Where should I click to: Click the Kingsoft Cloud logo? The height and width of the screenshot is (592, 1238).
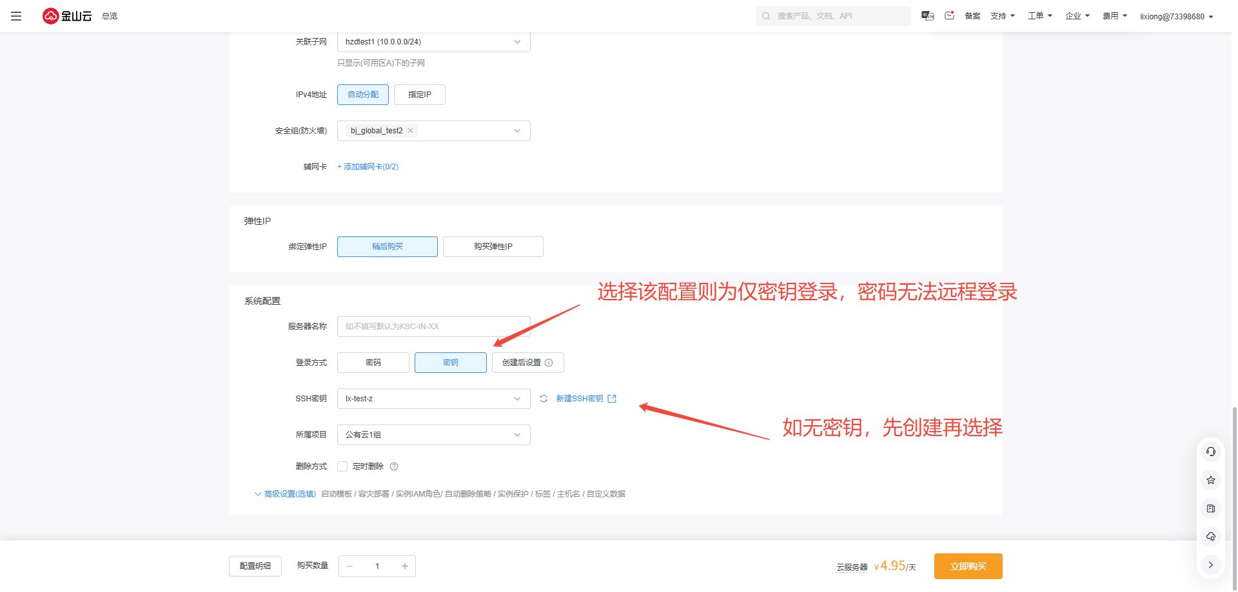coord(67,16)
